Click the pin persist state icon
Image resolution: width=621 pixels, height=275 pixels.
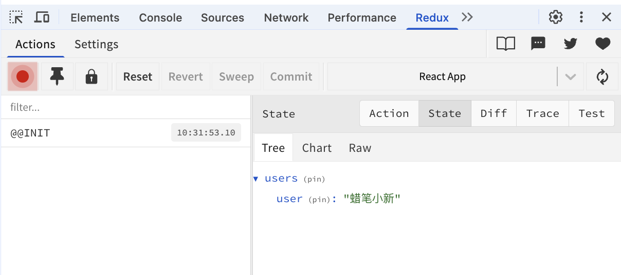(x=57, y=77)
